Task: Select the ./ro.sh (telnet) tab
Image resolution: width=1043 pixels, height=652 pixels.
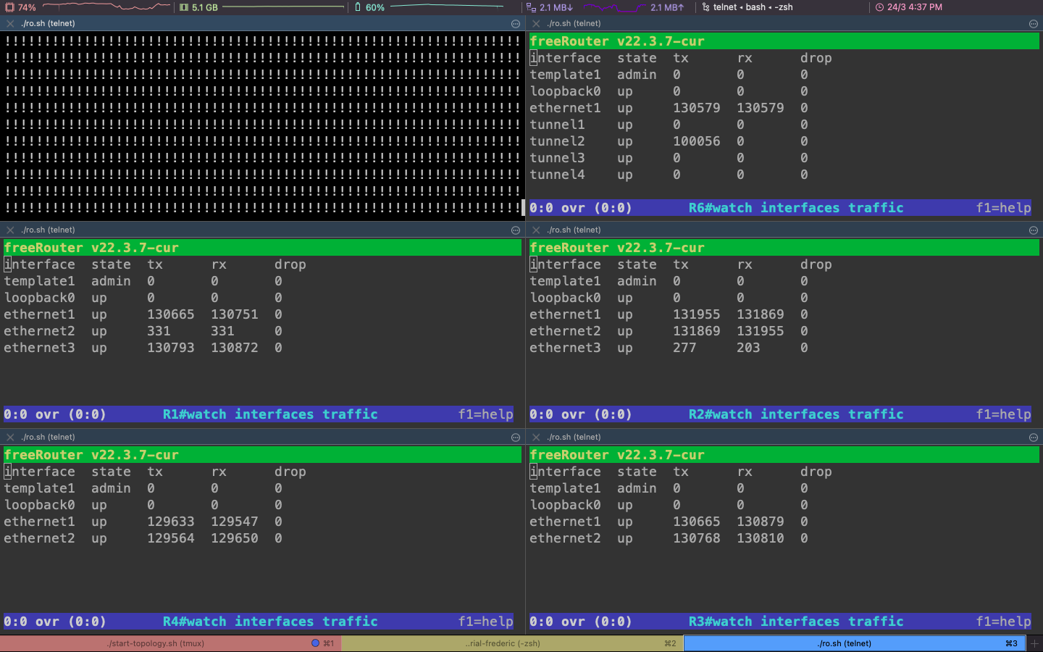Action: pos(844,643)
